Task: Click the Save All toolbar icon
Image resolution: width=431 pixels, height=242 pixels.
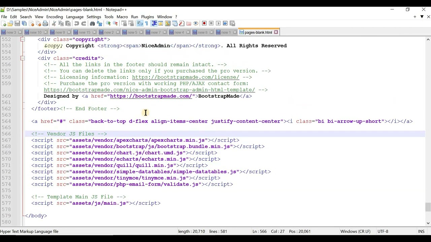Action: [24, 23]
